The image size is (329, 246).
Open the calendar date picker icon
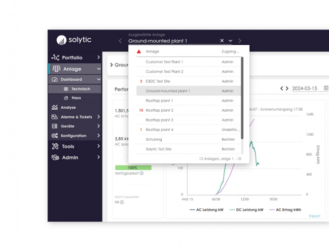click(x=326, y=88)
